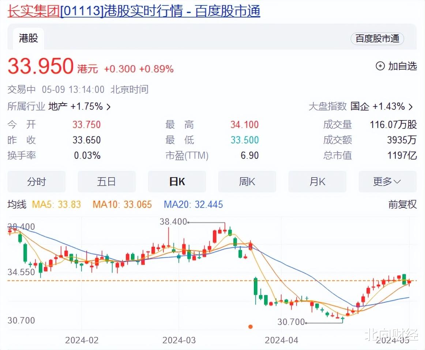Viewport: 425px width, 350px height.
Task: Click the percent change +0.89% value
Action: click(x=156, y=69)
